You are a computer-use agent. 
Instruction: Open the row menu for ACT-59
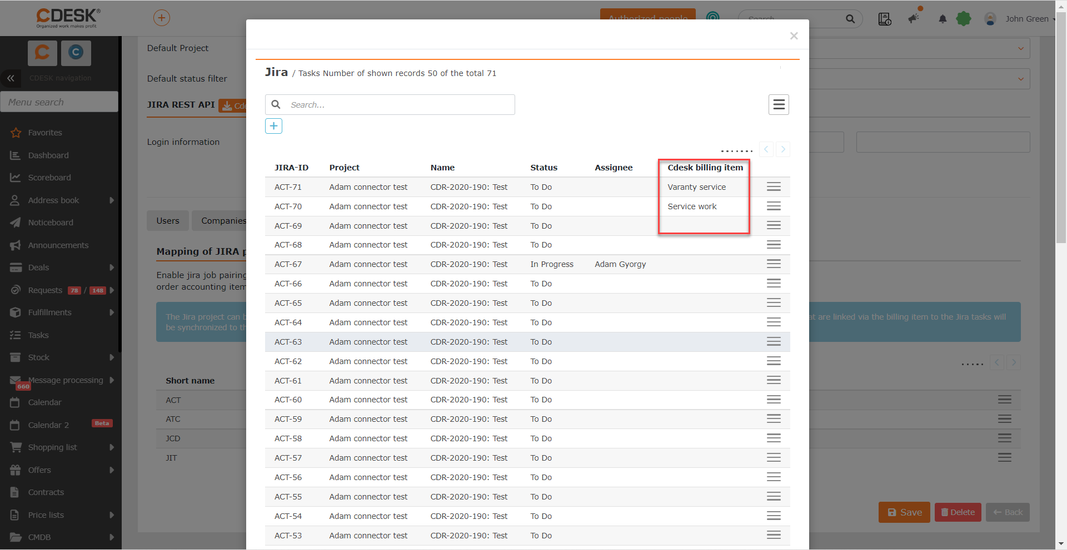click(774, 419)
